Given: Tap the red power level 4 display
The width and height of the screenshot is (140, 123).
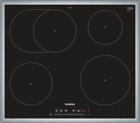Looking at the screenshot, I should click(x=64, y=110).
